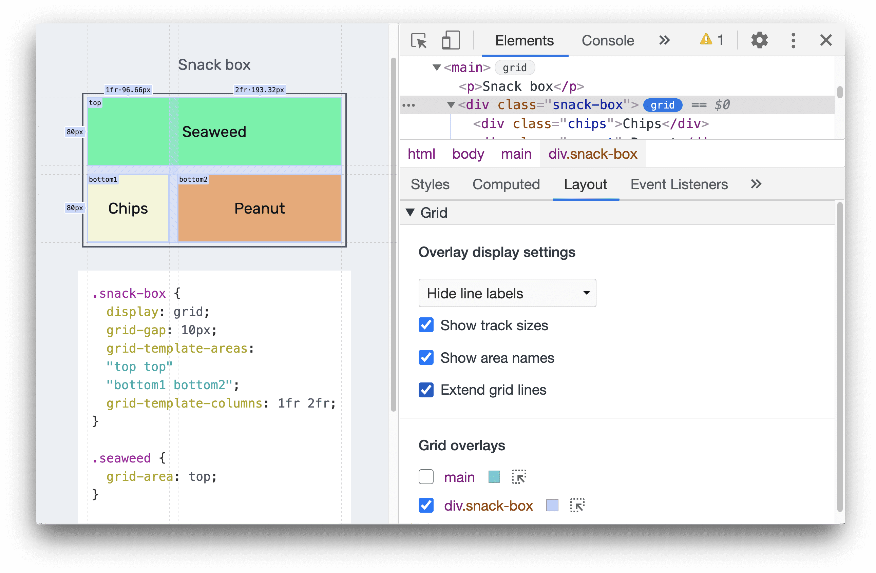Select the Computed panel tab
The height and width of the screenshot is (573, 876).
[506, 184]
